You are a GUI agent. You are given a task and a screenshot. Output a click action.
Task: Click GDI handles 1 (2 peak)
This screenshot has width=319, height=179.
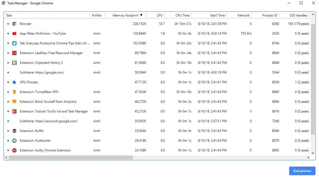click(302, 82)
